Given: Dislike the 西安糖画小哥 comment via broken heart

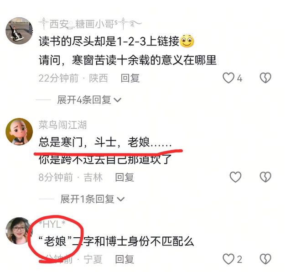Looking at the screenshot, I should tap(265, 78).
